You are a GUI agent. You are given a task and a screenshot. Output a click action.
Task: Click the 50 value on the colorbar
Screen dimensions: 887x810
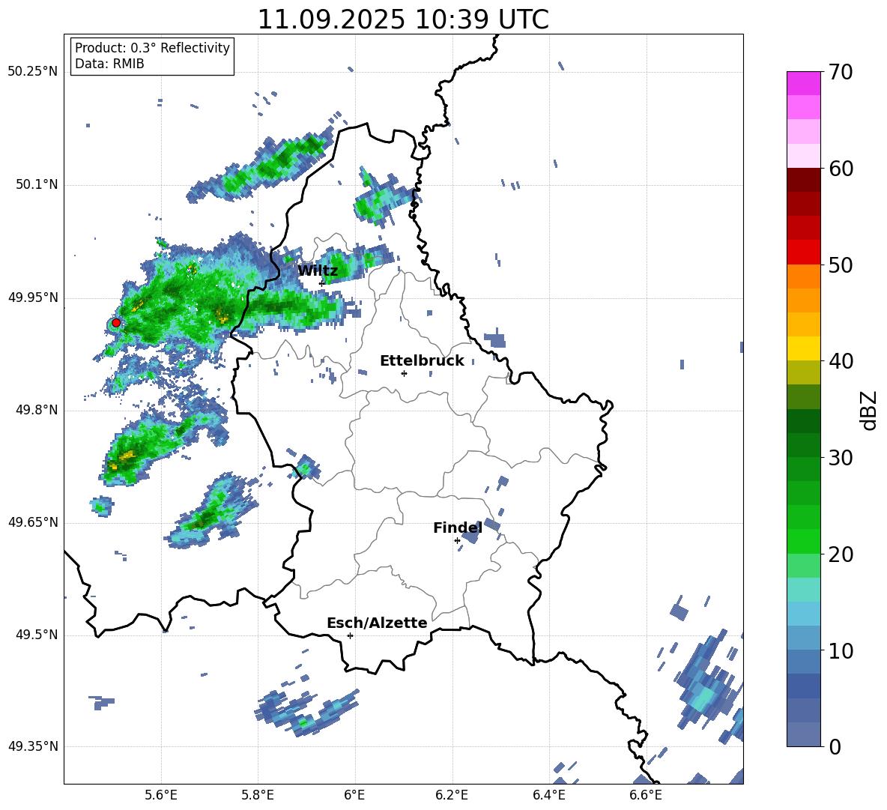point(840,265)
